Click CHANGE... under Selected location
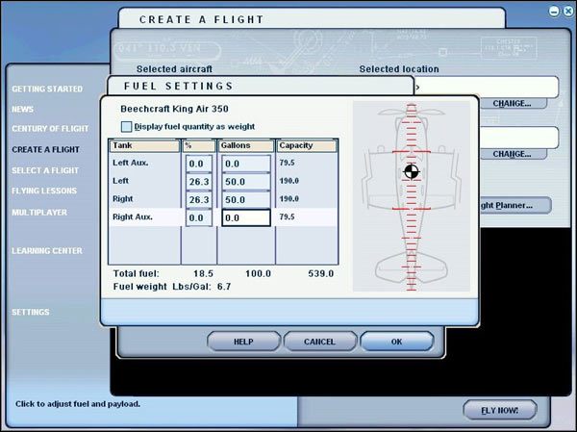Screen dimensions: 577x432 pos(512,104)
